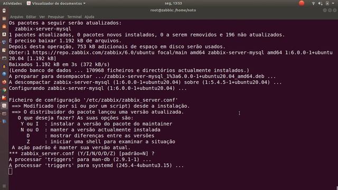Viewport: 338px width, 190px height.
Task: Close the terminal window
Action: coord(334,11)
